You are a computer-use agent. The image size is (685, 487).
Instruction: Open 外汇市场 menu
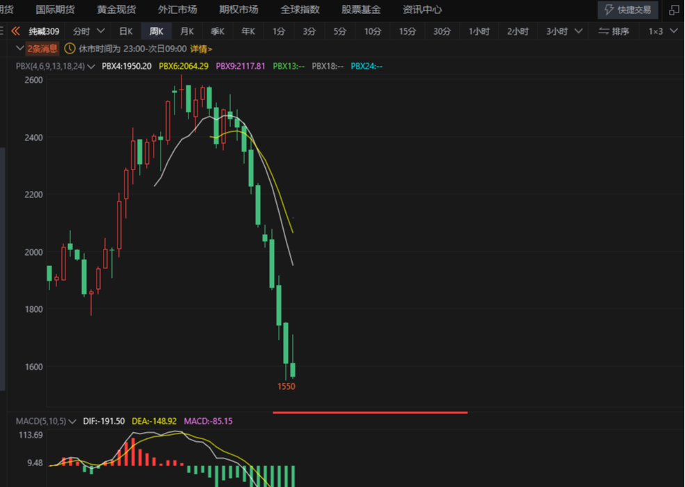click(177, 9)
